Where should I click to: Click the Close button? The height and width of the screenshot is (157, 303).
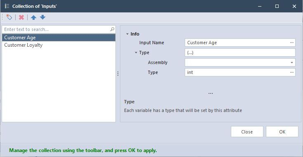coord(247,132)
